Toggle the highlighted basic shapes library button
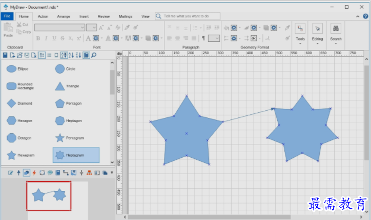 point(27,173)
